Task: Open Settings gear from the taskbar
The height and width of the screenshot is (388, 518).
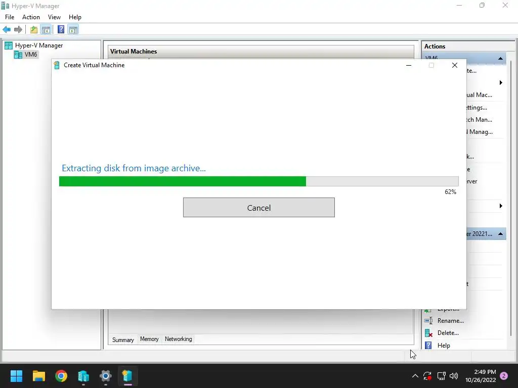Action: tap(106, 376)
